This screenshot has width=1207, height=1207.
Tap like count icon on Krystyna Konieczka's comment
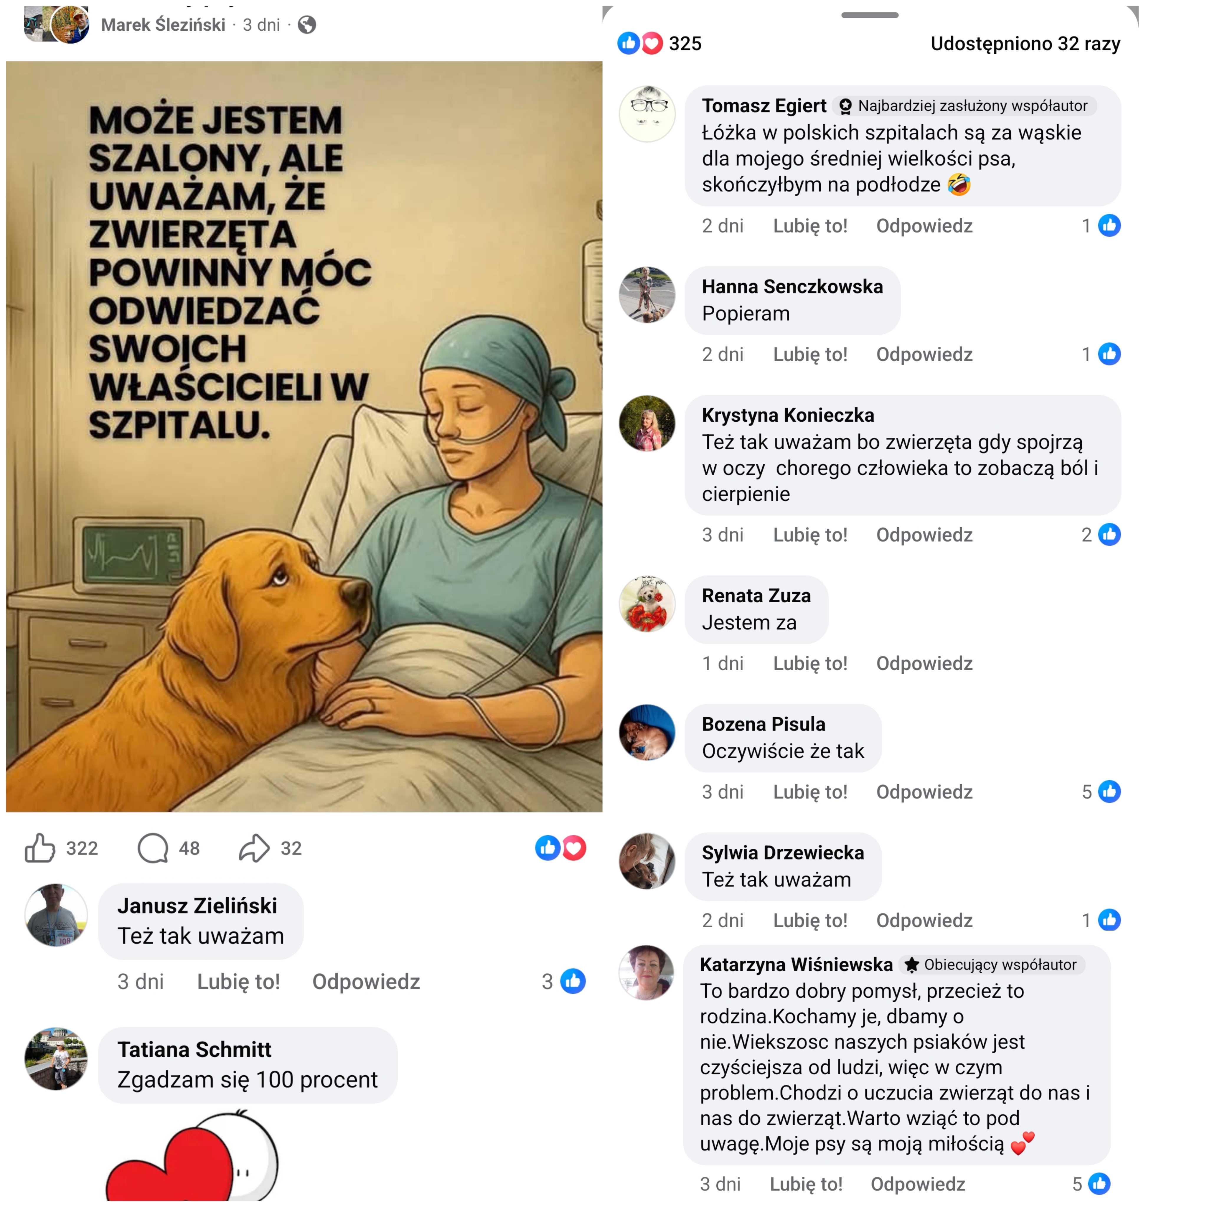coord(1109,535)
